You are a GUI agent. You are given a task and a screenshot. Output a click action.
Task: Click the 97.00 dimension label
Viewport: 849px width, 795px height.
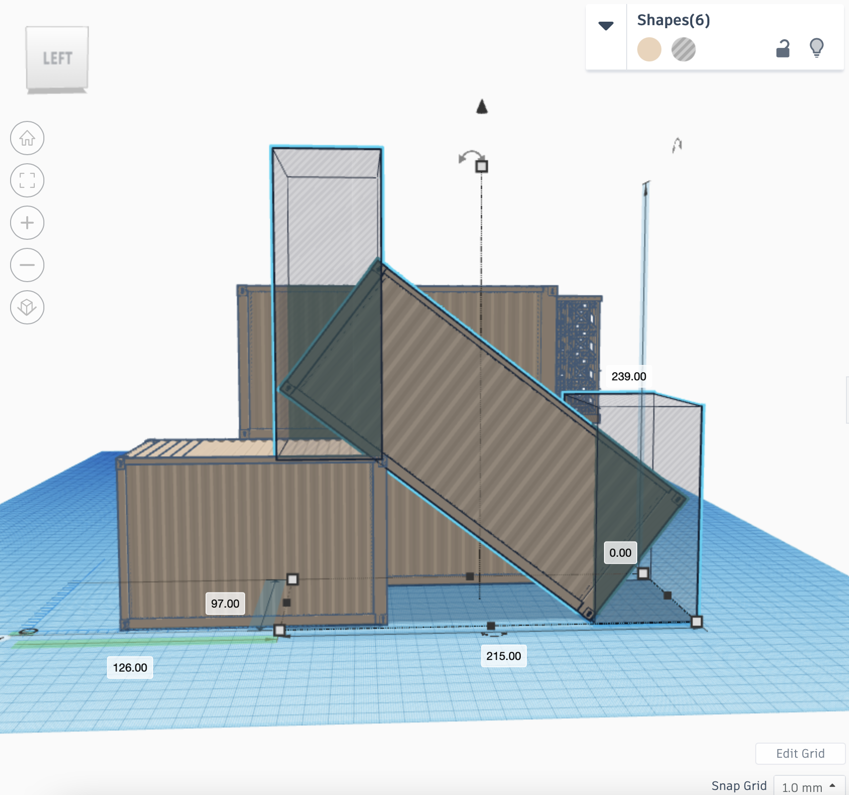pyautogui.click(x=225, y=604)
